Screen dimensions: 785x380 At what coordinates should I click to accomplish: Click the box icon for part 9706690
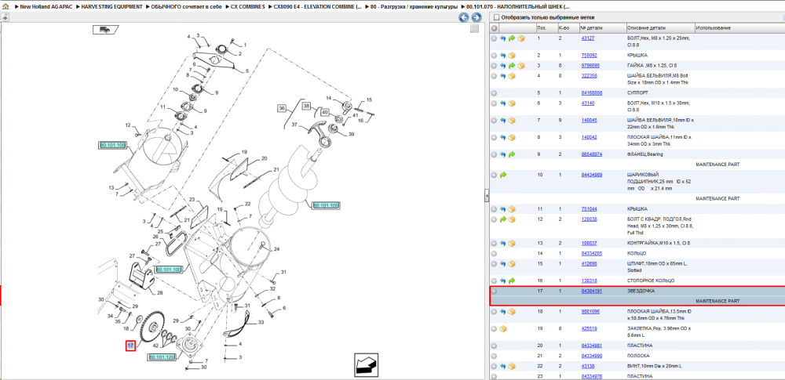[520, 66]
